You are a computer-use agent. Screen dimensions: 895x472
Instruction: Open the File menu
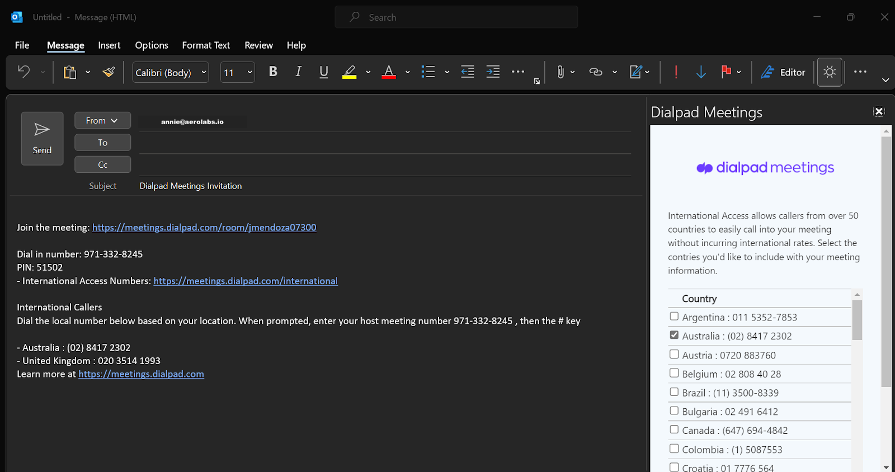(22, 45)
